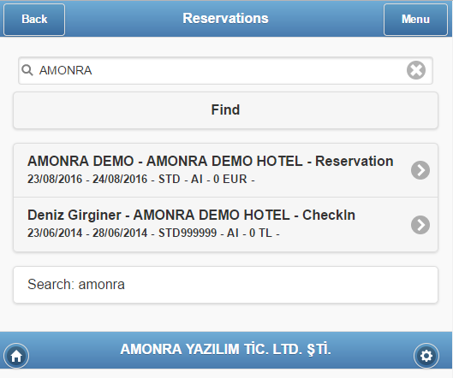
Task: Focus the AMONRA search input field
Action: [x=225, y=70]
